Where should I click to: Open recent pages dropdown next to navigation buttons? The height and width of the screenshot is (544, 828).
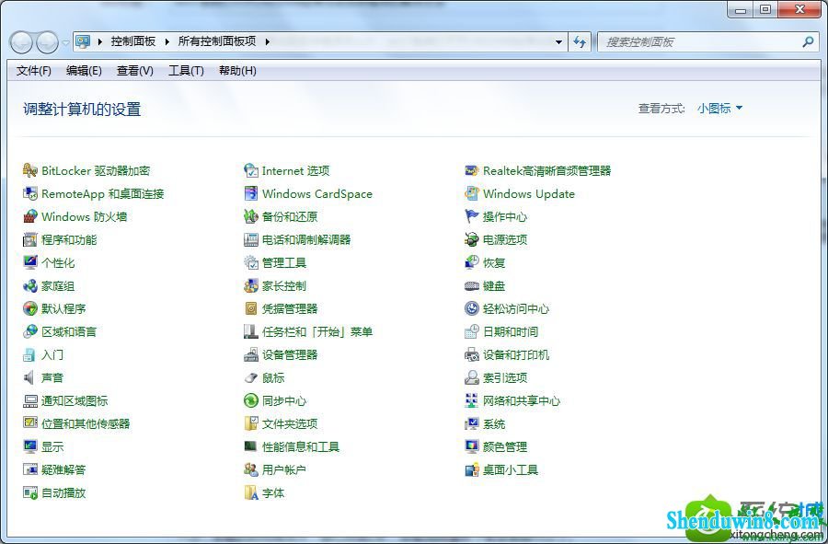pos(65,42)
